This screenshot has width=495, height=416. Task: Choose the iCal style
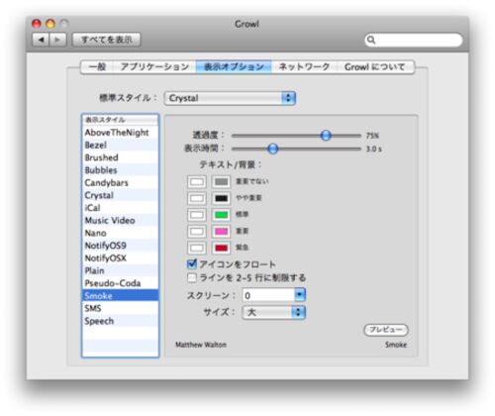pyautogui.click(x=121, y=208)
